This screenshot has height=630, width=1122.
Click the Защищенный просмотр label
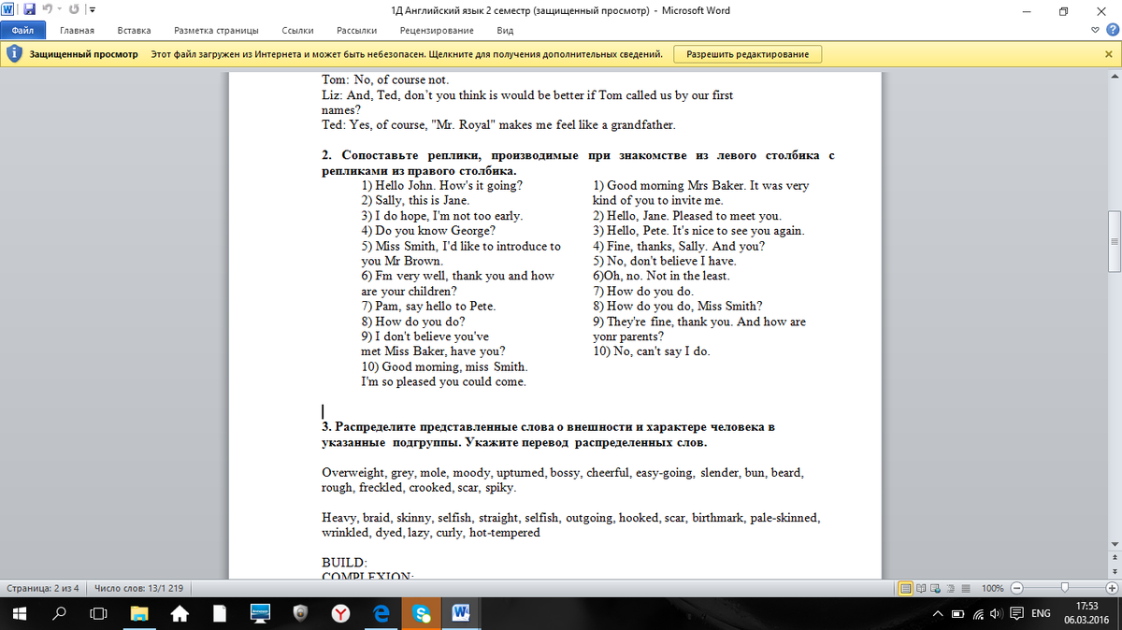[83, 54]
